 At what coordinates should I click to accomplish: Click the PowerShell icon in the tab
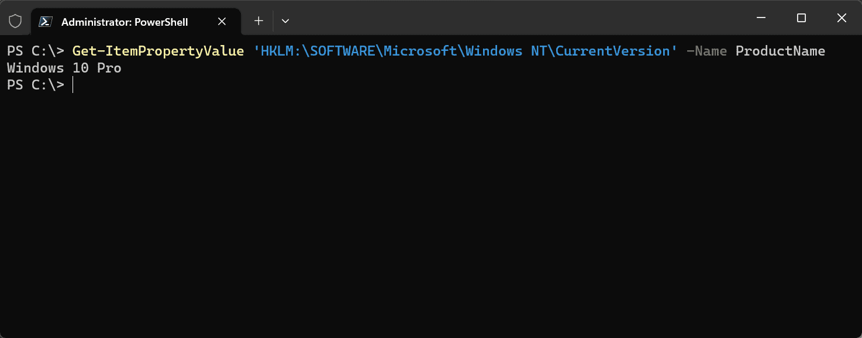pos(44,21)
